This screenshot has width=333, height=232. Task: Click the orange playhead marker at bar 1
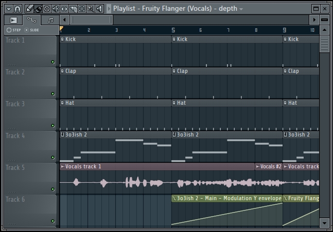pos(61,29)
